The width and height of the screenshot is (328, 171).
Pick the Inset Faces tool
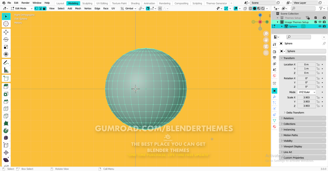(x=6, y=94)
